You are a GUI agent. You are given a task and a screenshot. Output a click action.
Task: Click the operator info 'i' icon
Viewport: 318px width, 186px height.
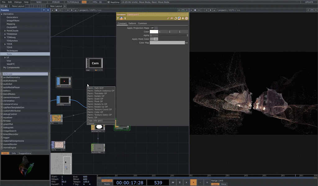coord(125,18)
